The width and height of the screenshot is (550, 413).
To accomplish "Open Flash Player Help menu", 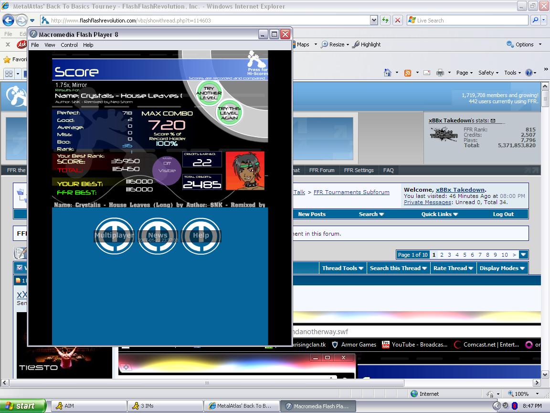I will point(88,45).
